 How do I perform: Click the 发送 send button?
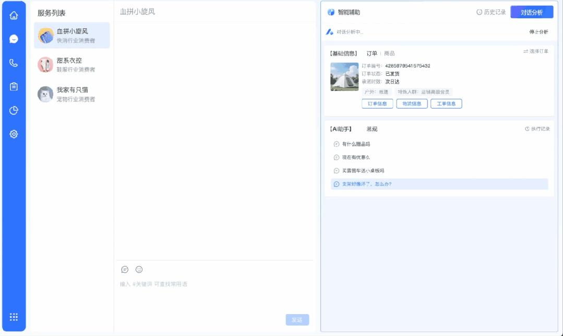pos(297,320)
